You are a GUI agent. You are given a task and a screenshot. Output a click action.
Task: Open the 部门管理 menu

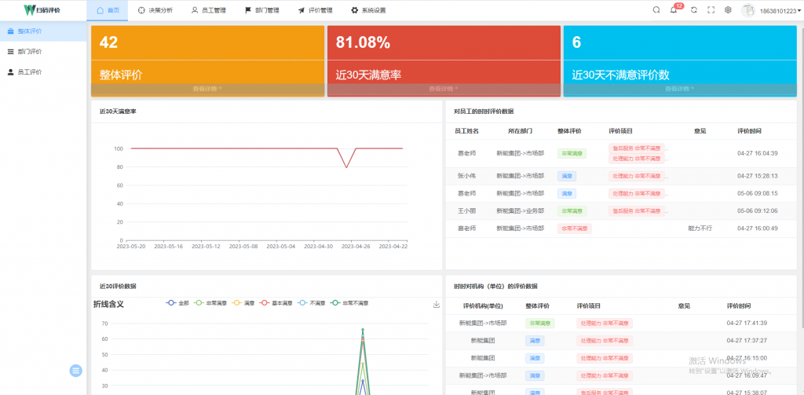pyautogui.click(x=261, y=10)
